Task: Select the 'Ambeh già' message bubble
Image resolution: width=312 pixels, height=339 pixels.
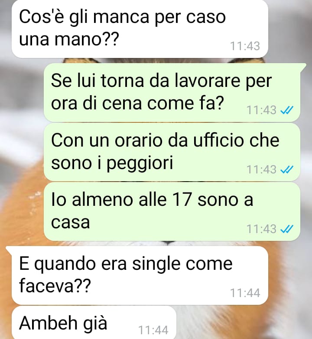Action: click(94, 323)
